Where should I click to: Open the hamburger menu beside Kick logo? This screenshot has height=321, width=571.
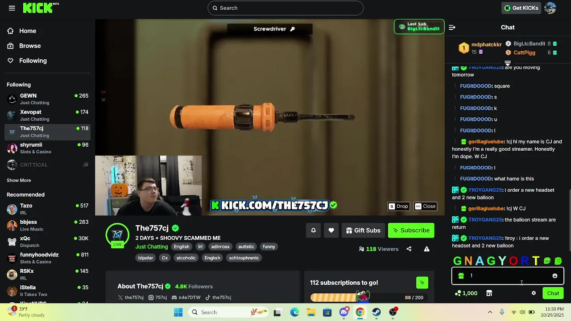click(12, 8)
